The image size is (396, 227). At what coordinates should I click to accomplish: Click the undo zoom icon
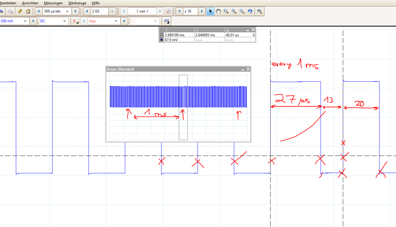(x=250, y=11)
